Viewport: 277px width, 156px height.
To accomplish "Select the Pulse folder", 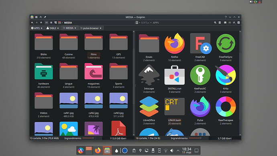I will [200, 111].
